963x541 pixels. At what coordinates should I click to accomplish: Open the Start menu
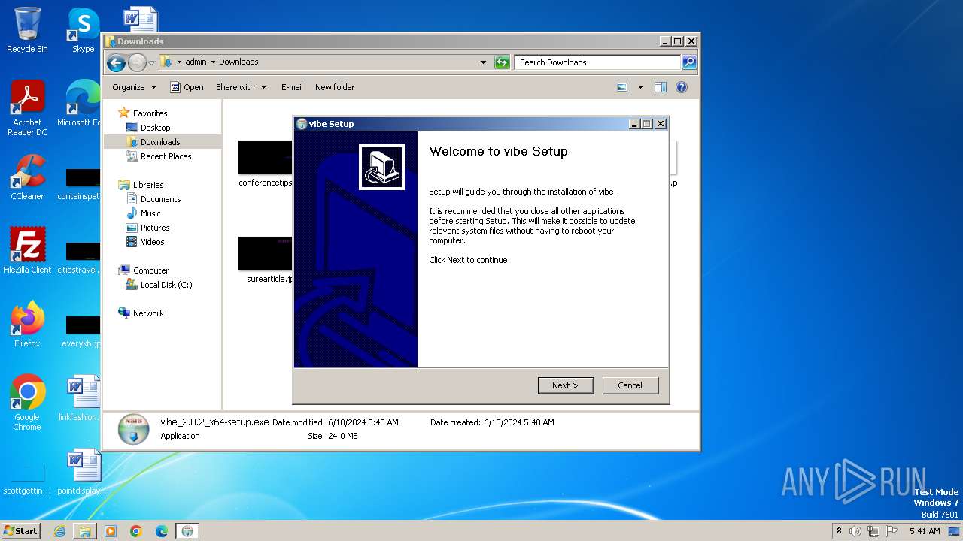tap(20, 531)
